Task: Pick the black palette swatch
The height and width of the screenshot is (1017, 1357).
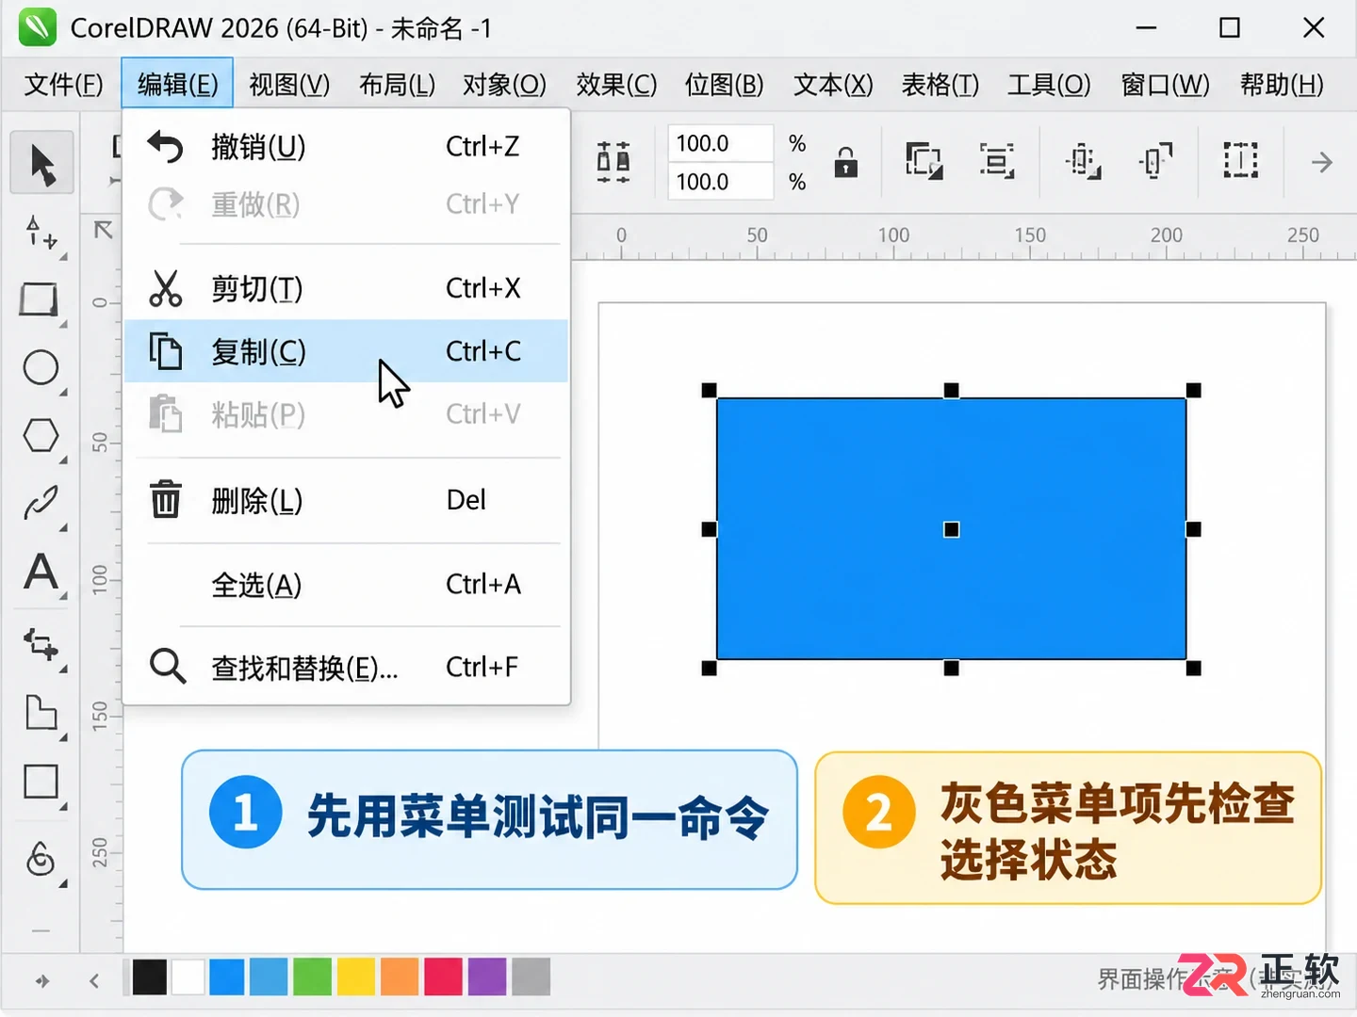Action: [150, 977]
